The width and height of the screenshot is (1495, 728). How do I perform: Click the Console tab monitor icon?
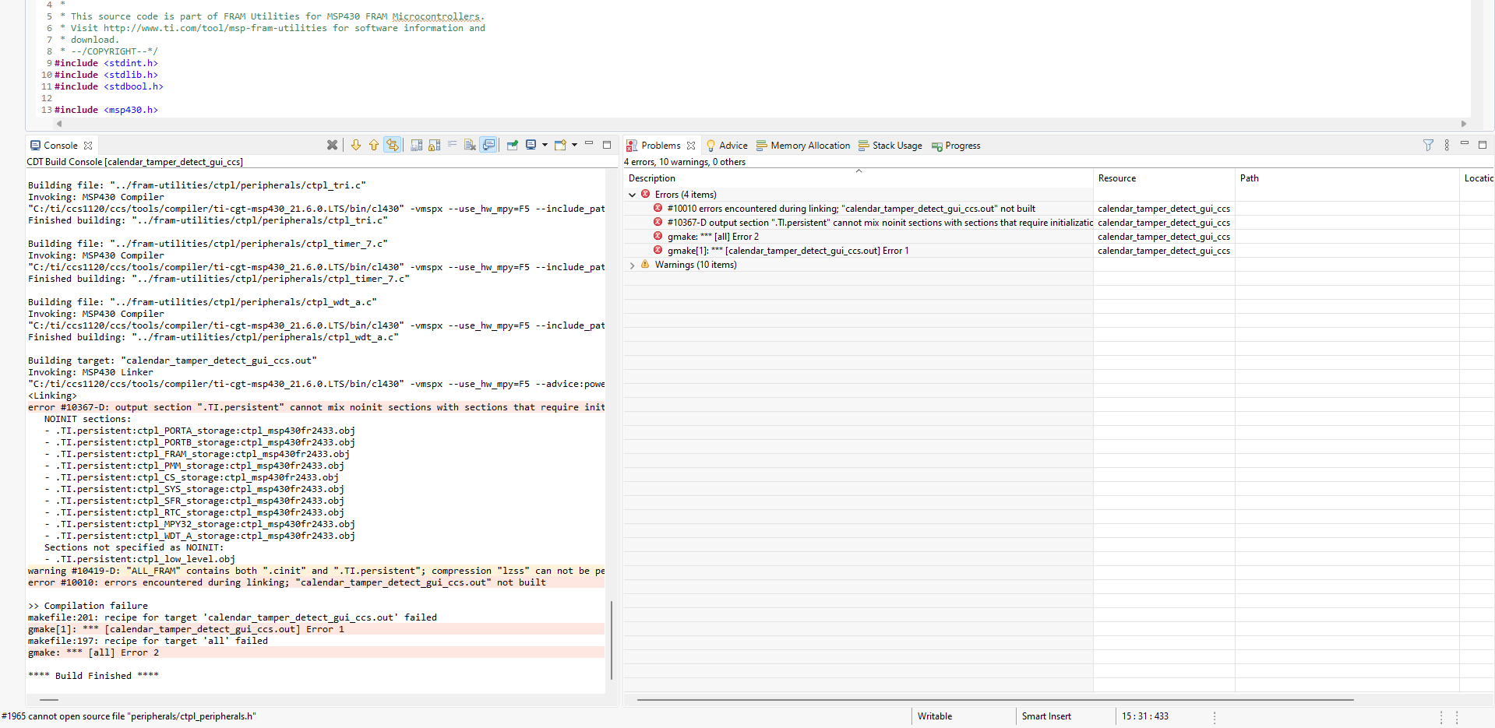coord(35,146)
